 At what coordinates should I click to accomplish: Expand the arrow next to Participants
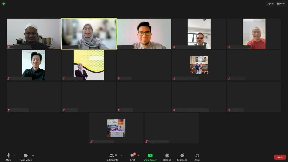[x=121, y=155]
